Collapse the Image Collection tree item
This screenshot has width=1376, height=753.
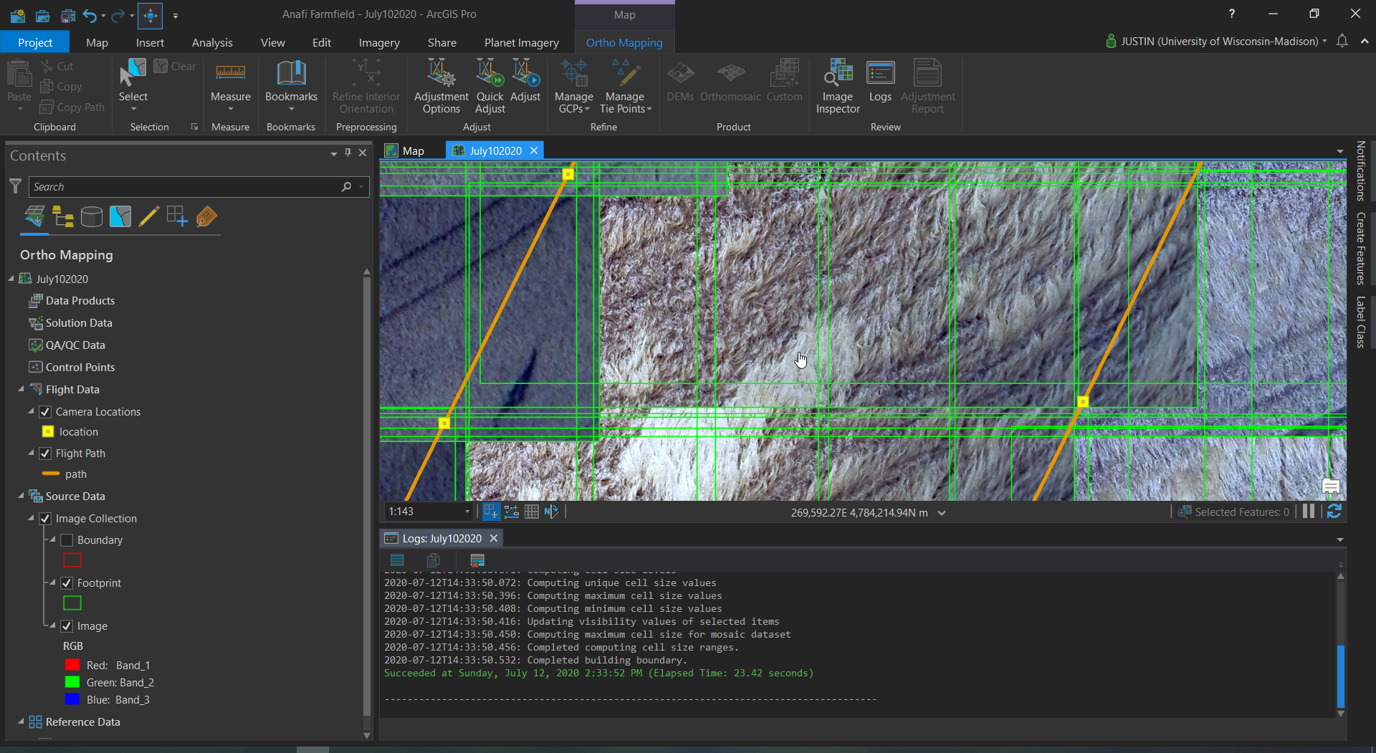coord(32,518)
